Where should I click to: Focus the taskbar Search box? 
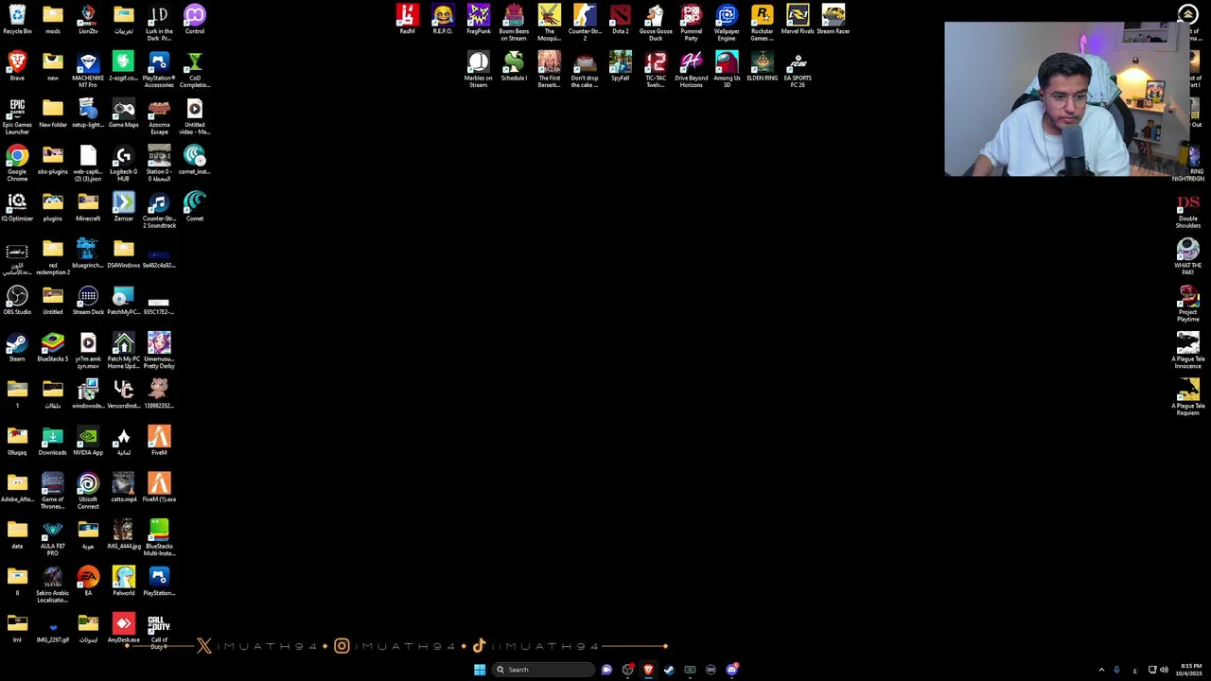point(544,670)
